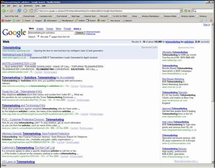Open 'Best of the Web' bookmark
The height and width of the screenshot is (168, 215).
[10, 16]
